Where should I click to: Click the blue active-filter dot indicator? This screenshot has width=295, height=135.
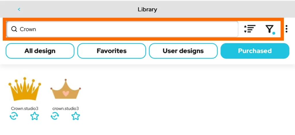tap(274, 33)
